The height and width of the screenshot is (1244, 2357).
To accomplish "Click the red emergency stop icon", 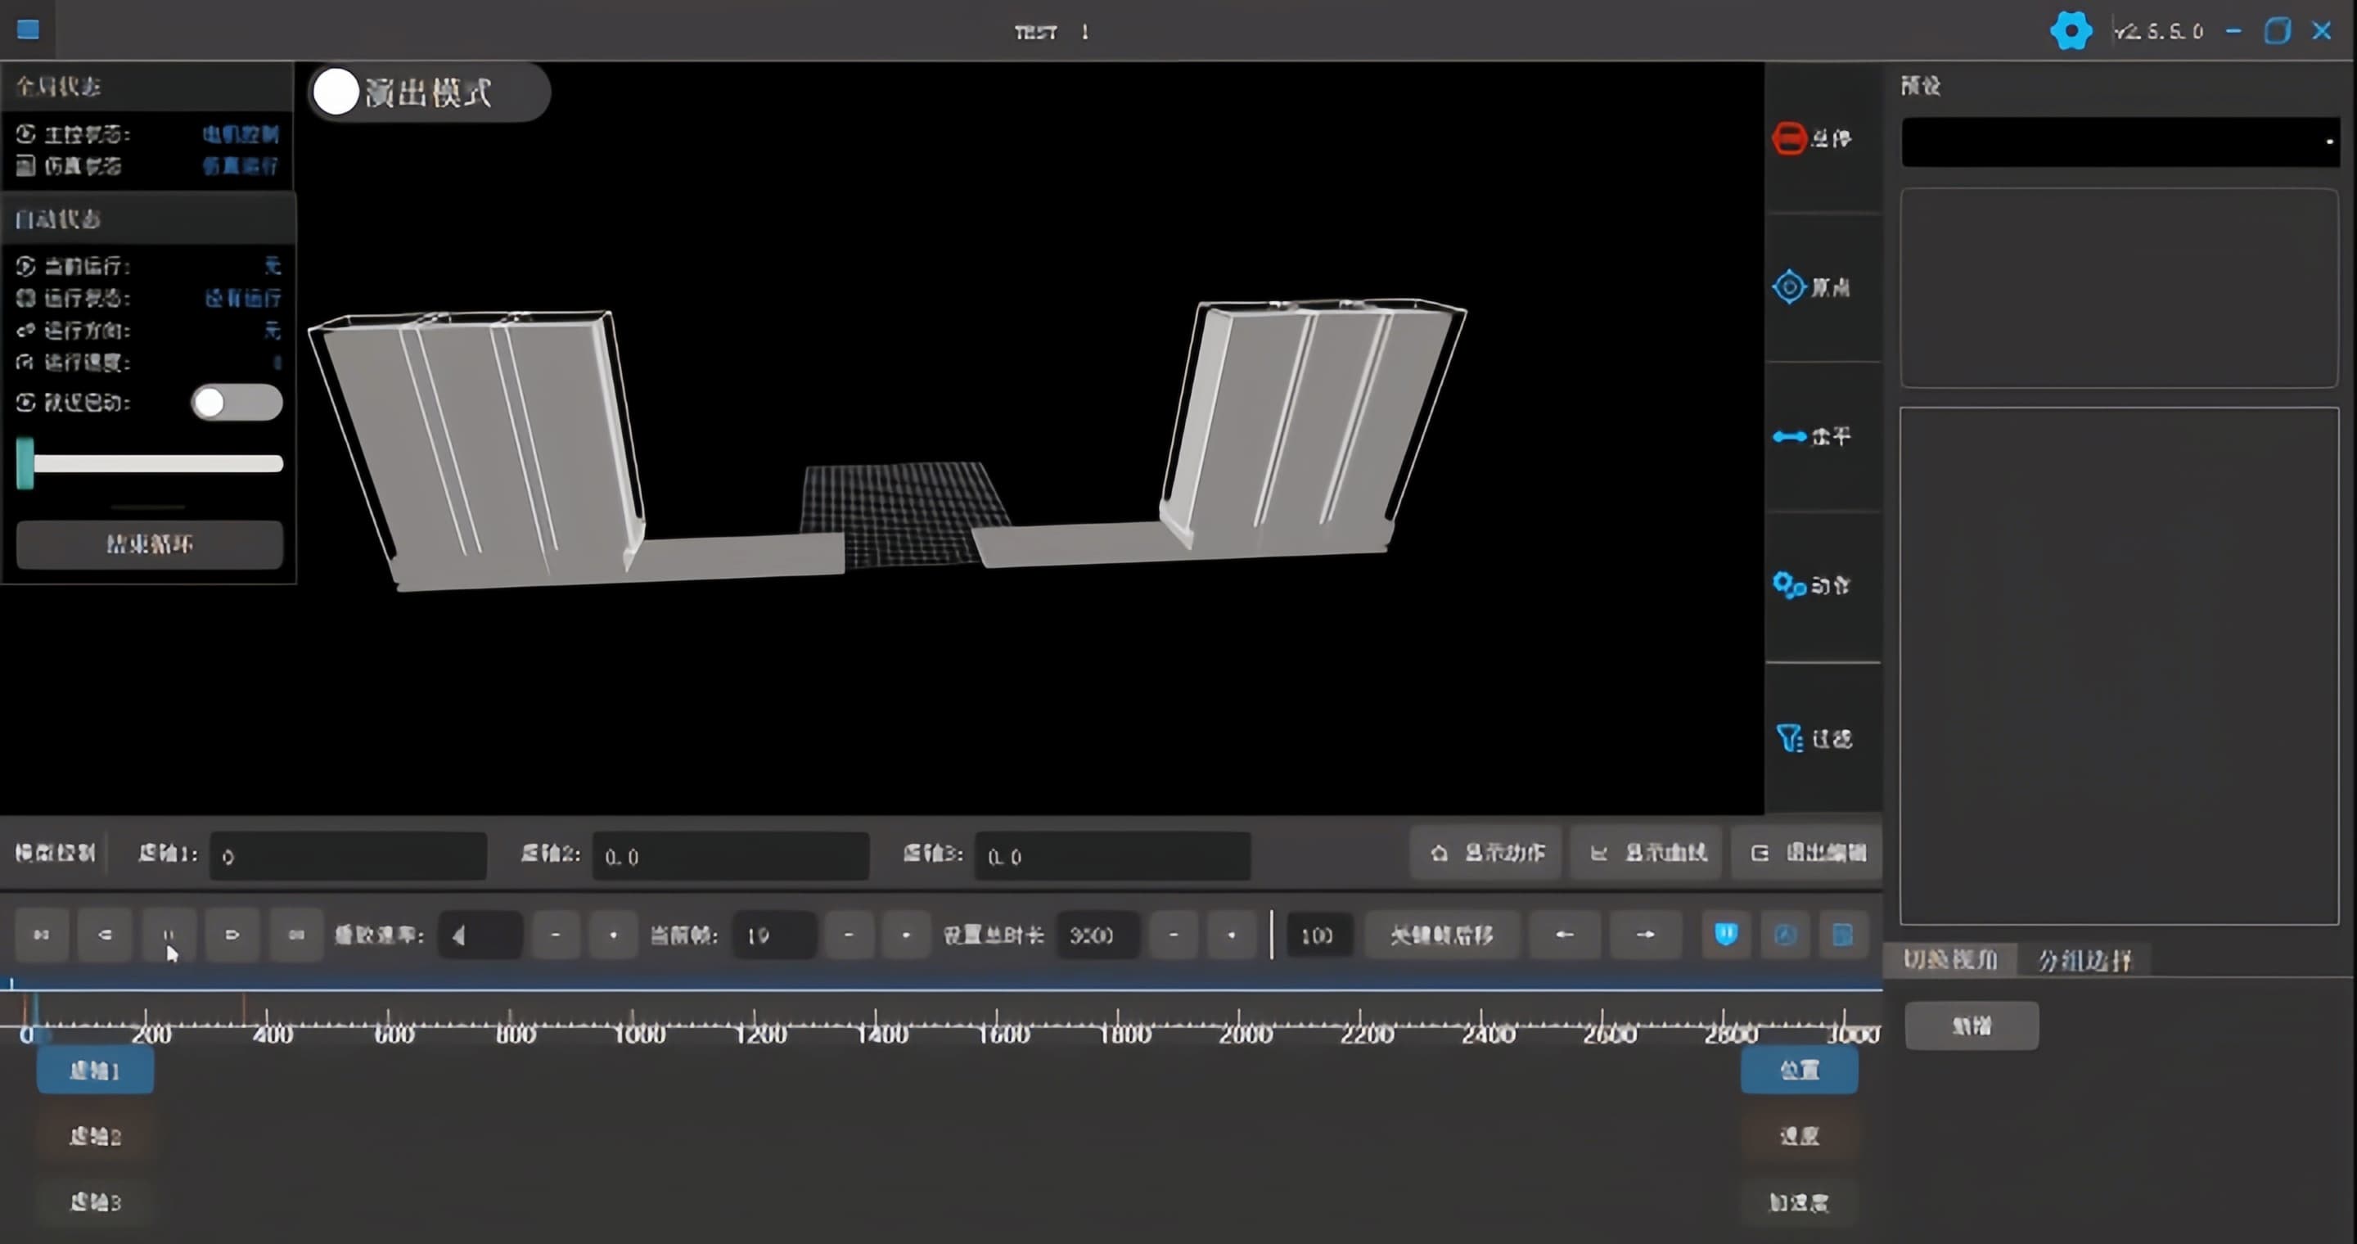I will pos(1789,139).
